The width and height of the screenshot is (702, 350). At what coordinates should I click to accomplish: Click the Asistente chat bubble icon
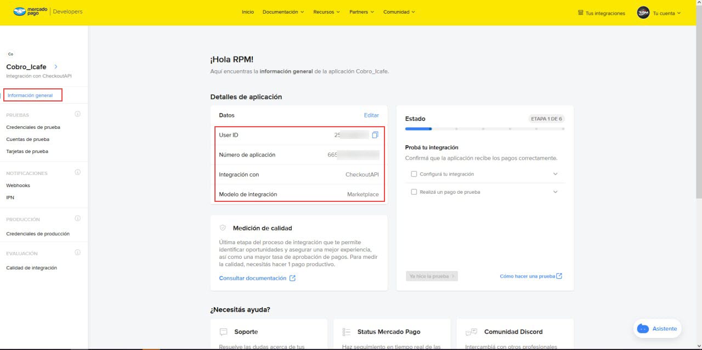tap(643, 329)
